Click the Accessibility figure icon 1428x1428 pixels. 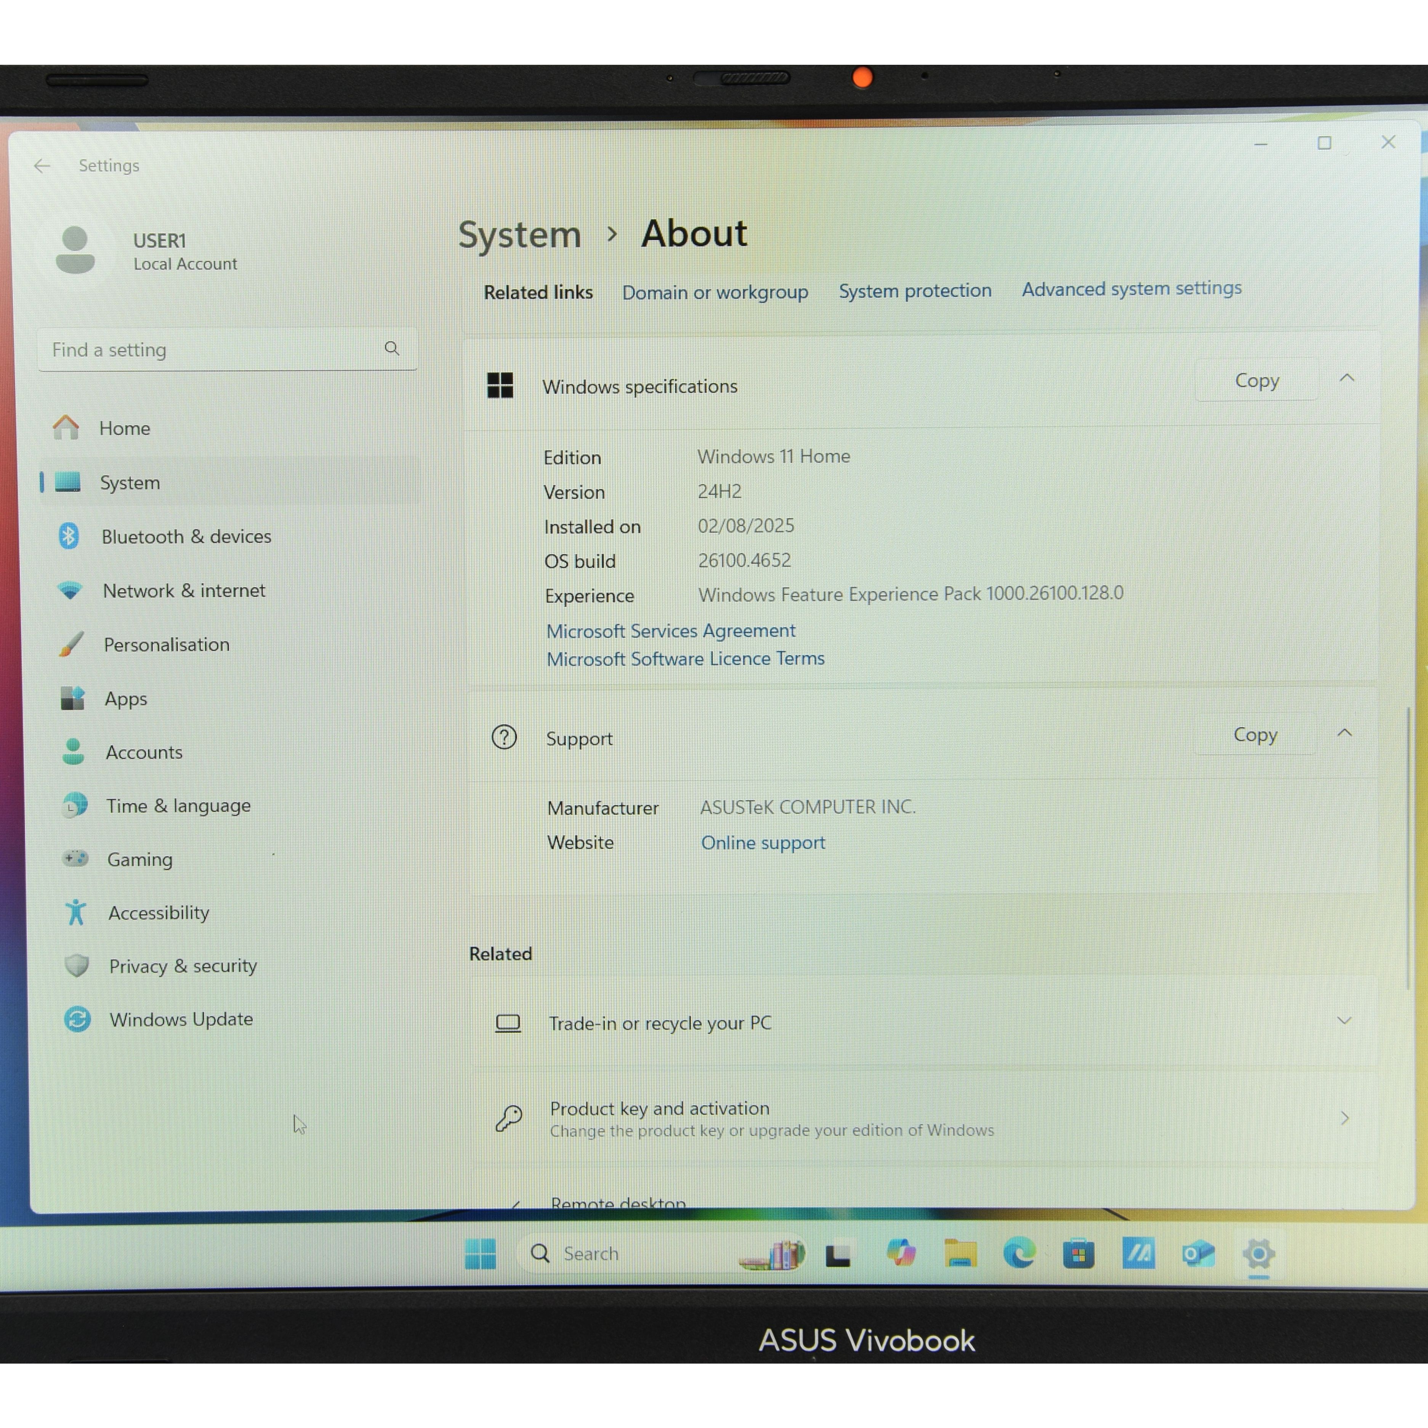click(75, 912)
